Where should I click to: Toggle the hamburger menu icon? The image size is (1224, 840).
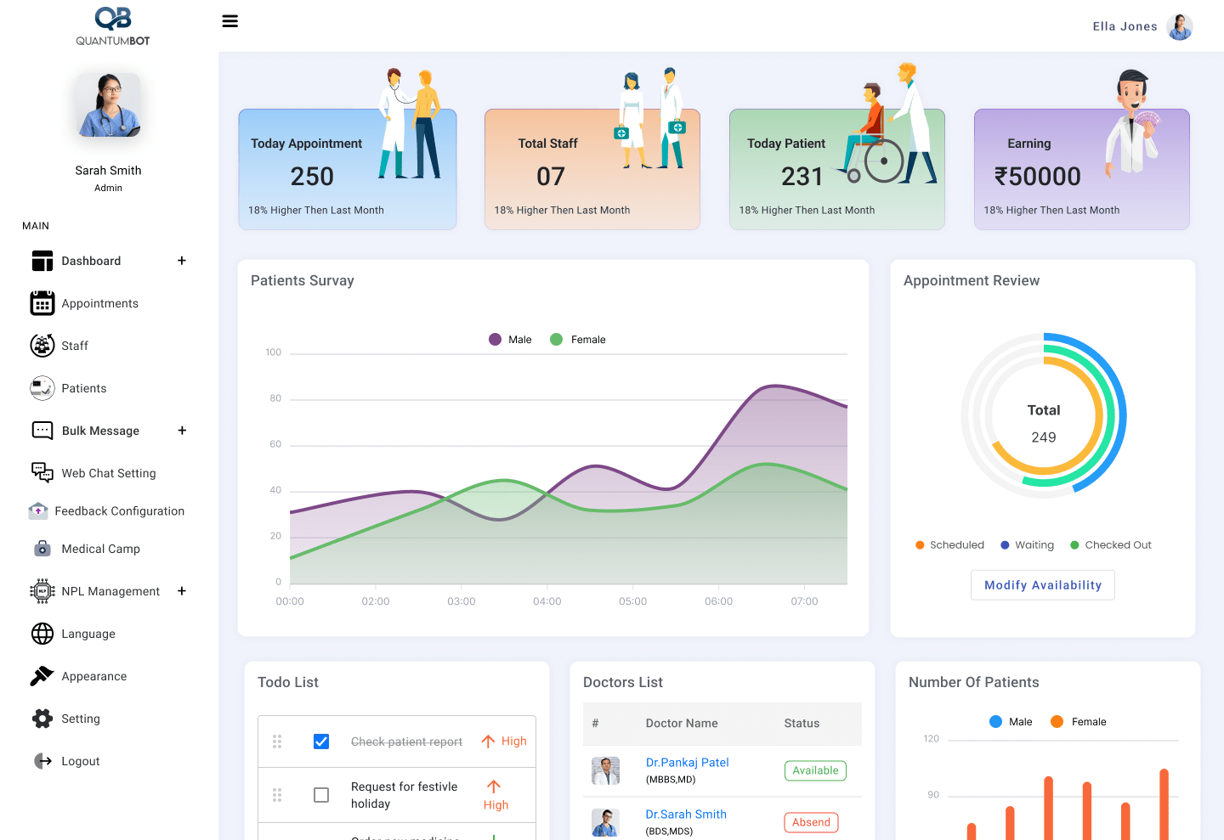pos(229,21)
